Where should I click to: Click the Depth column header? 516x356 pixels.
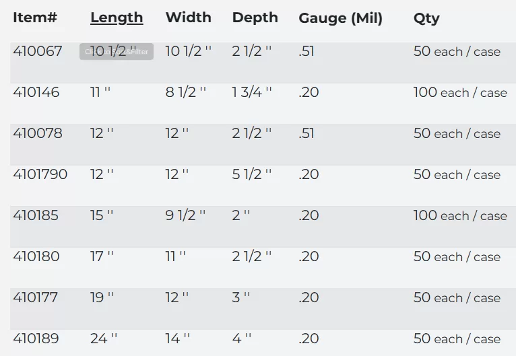[x=255, y=18]
